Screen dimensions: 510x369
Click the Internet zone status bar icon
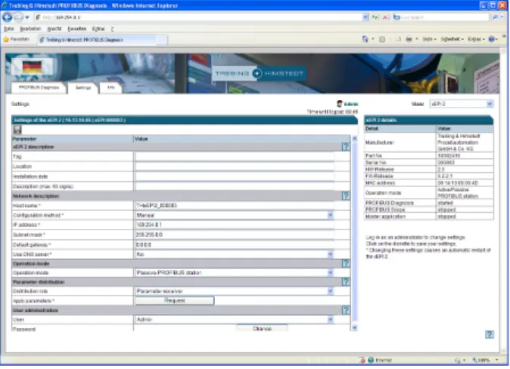point(371,360)
